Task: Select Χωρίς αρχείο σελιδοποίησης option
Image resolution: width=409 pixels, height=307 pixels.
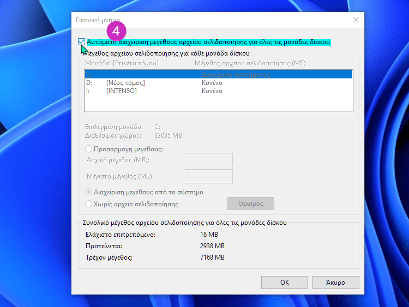Action: [x=89, y=204]
